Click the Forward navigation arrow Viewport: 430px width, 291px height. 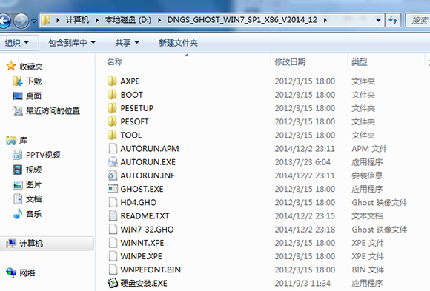[x=21, y=21]
